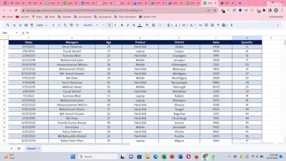Decrease font size with minus button
This screenshot has width=286, height=161.
104,25
